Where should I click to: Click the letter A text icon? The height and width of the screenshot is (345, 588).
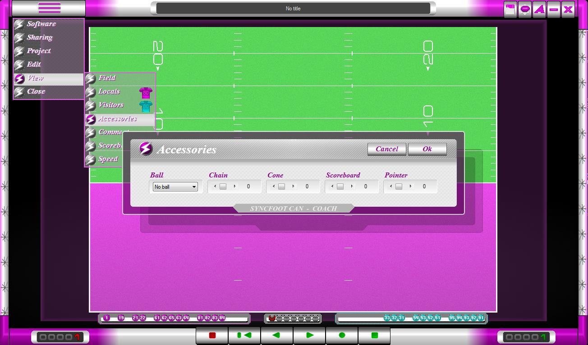click(x=539, y=9)
